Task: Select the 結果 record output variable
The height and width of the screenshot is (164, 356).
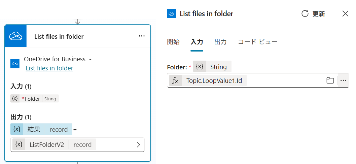Action: pos(41,129)
